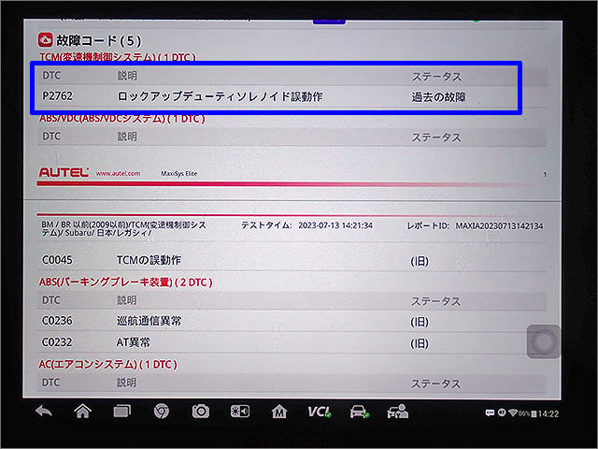598x449 pixels.
Task: Select the ロックアップデューティソレノイド誤動作 description
Action: tap(220, 96)
